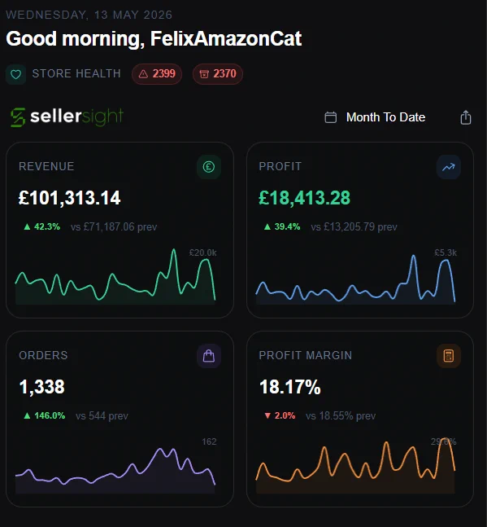Image resolution: width=487 pixels, height=527 pixels.
Task: Click the Orders 146.0% increase indicator
Action: pos(44,415)
